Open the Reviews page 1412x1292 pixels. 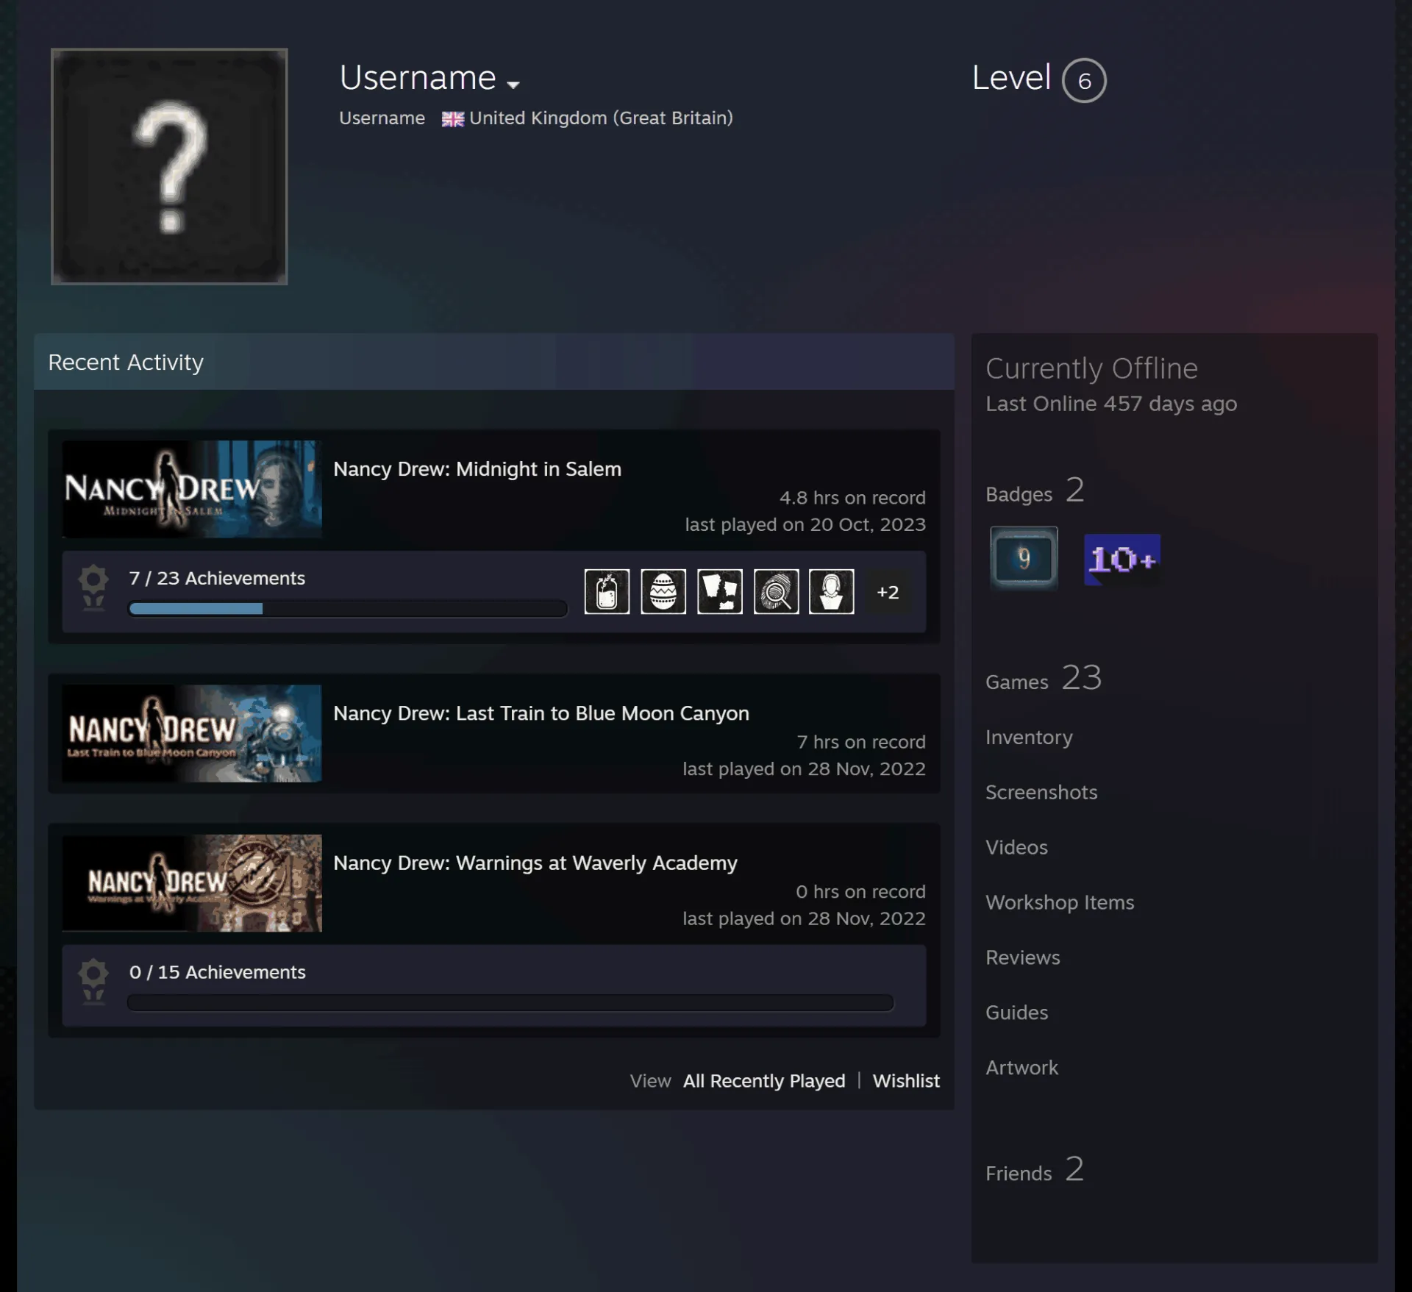[x=1023, y=958]
